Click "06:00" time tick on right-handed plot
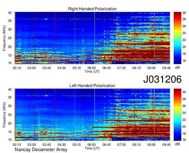189x153 pixels. (92, 68)
